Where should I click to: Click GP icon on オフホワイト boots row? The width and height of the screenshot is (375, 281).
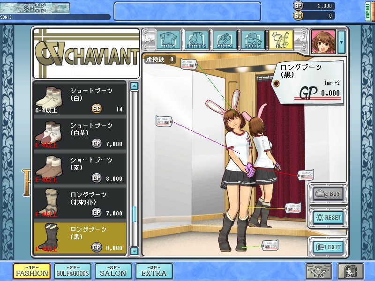[x=97, y=213]
